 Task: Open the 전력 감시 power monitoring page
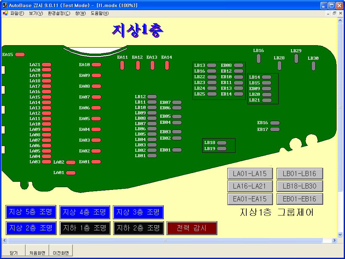192,228
